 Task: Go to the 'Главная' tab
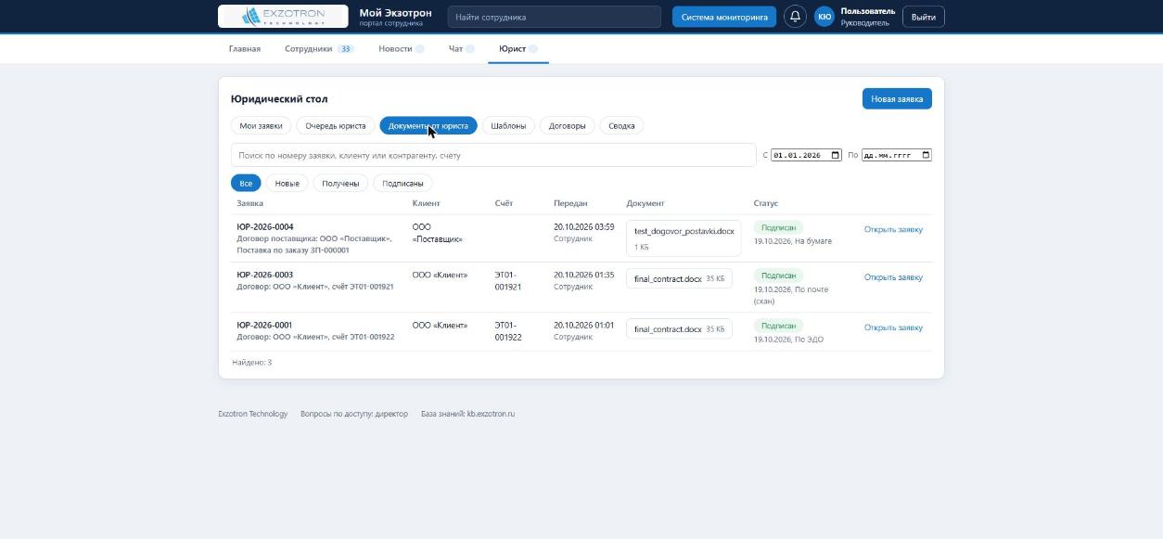tap(245, 48)
